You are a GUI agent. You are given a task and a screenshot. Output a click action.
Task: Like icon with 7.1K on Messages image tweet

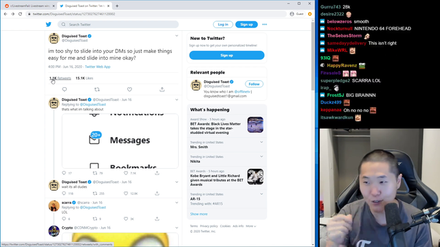[126, 173]
